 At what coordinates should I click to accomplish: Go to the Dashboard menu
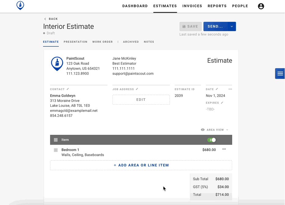pyautogui.click(x=135, y=6)
